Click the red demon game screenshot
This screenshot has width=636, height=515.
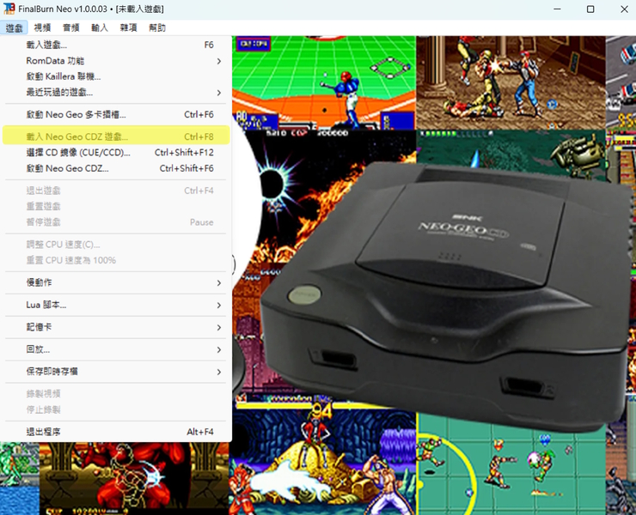coord(134,479)
